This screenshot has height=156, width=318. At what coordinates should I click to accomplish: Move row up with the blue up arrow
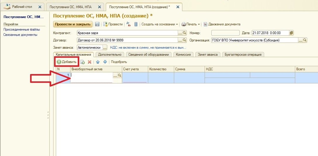click(98, 62)
